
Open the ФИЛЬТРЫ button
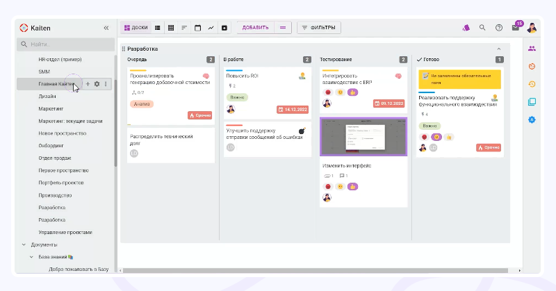click(319, 28)
